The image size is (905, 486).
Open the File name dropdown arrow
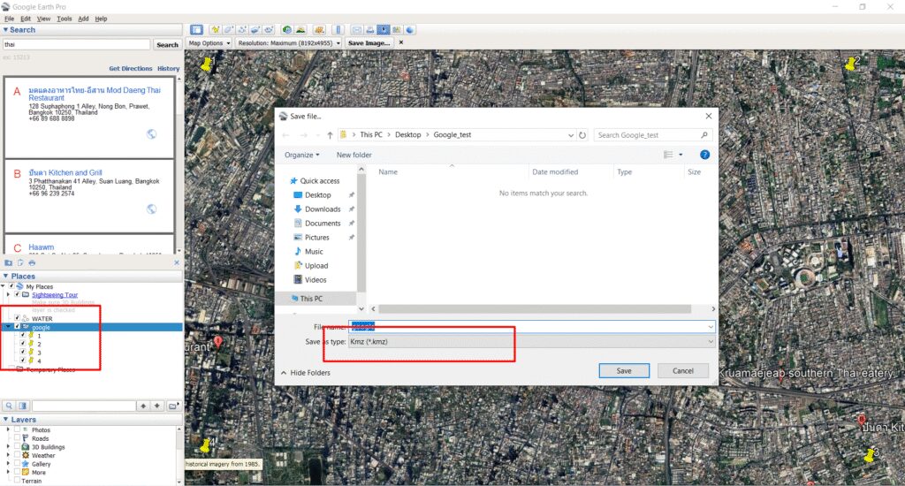710,327
